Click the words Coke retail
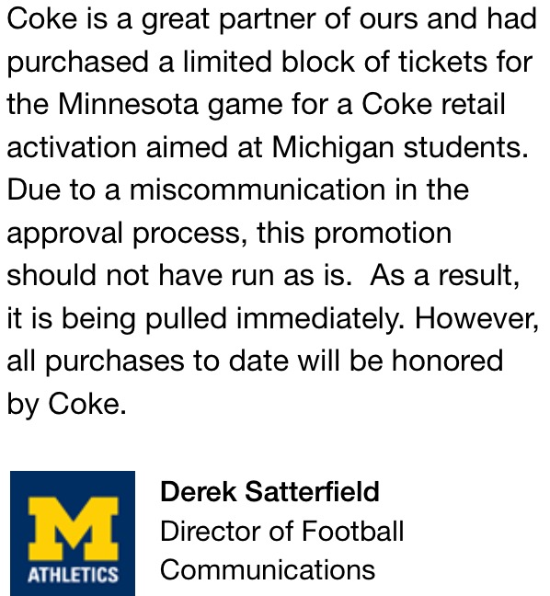Screen dimensions: 550x596 click(x=433, y=104)
